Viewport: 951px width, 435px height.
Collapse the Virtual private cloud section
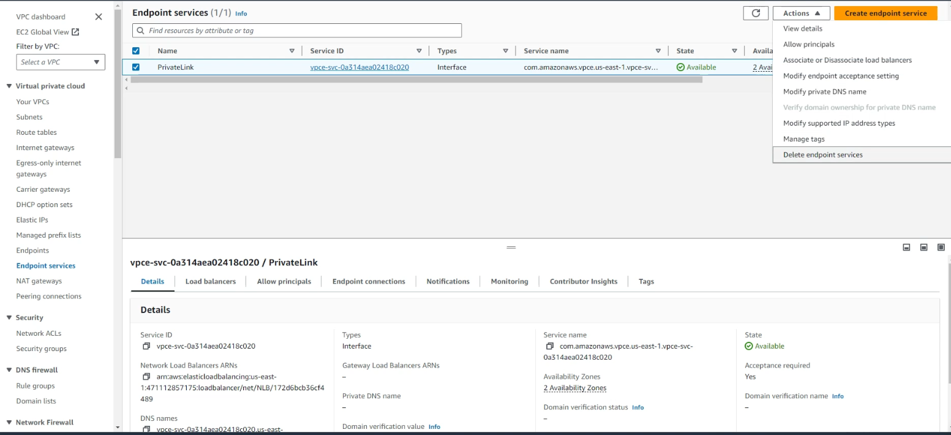[9, 86]
